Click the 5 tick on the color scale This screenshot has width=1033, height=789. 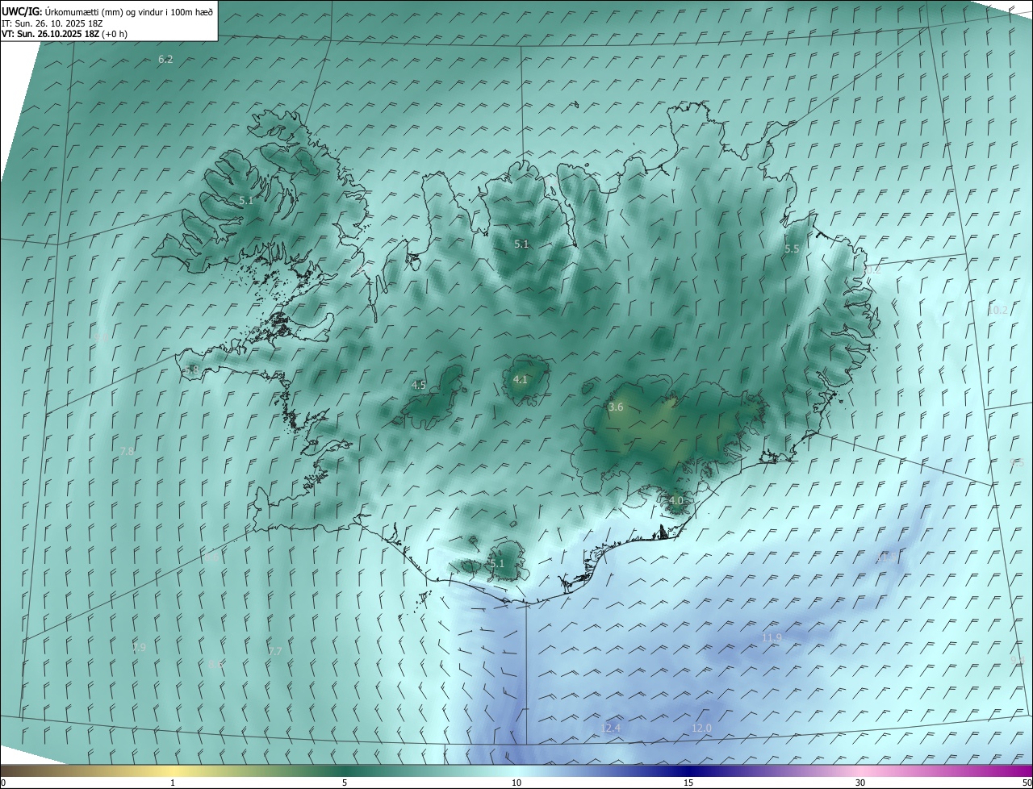pos(345,783)
